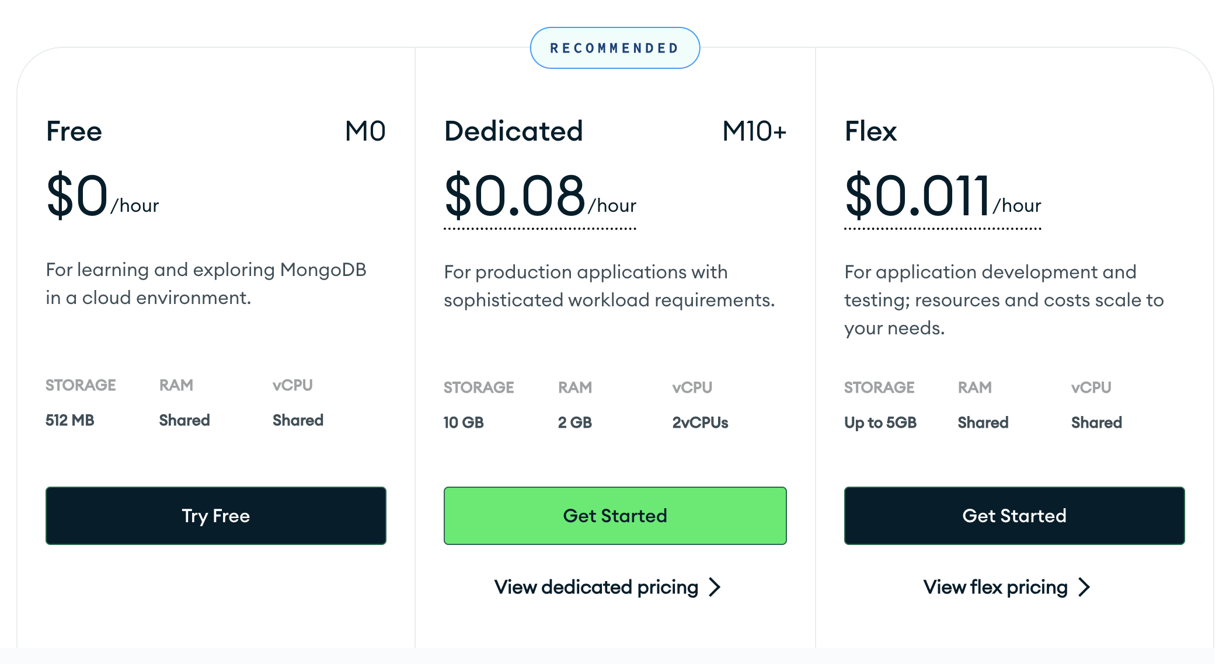Viewport: 1226px width, 664px height.
Task: Select the Free plan heading
Action: 74,131
